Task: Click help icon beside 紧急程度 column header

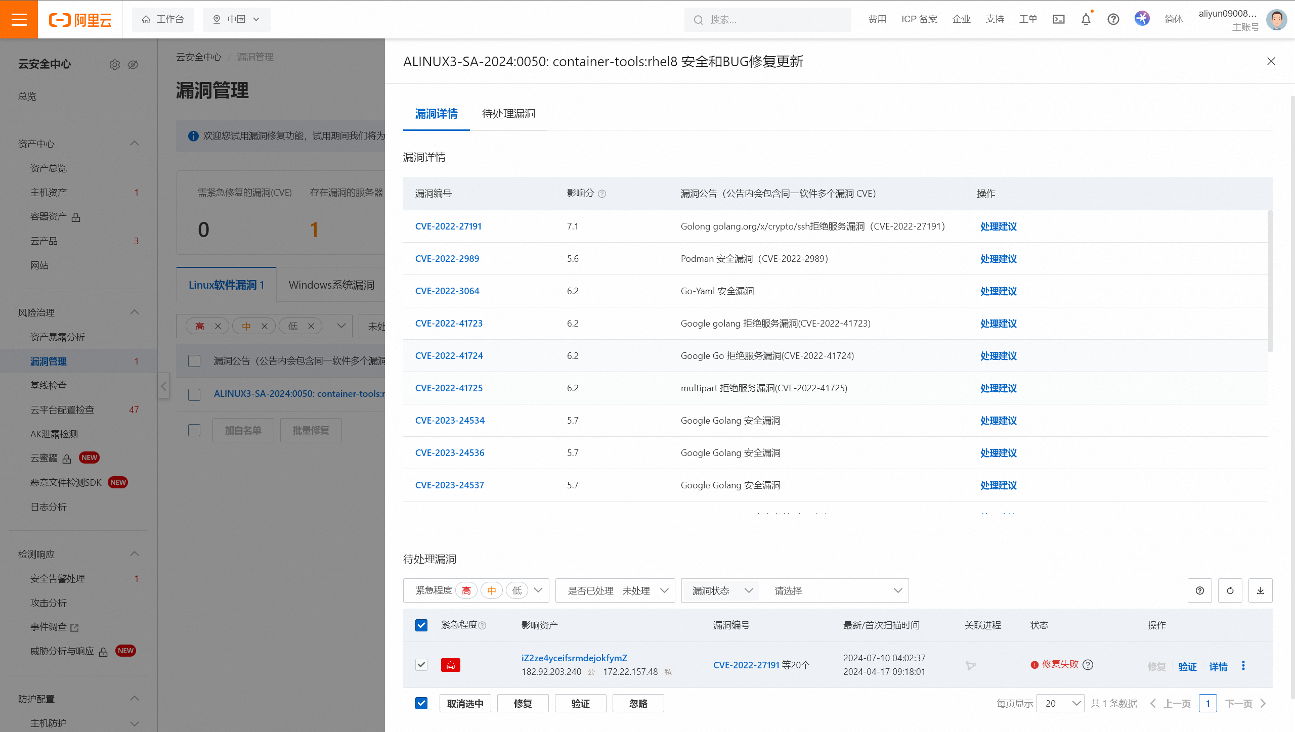Action: pos(482,625)
